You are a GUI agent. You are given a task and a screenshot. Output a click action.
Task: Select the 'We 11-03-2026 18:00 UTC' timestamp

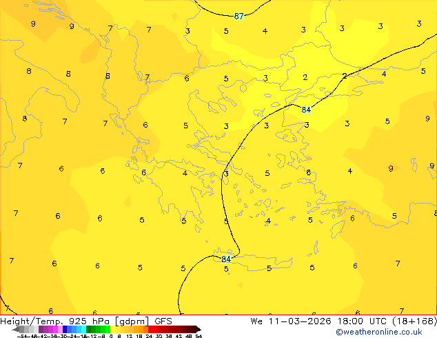(x=320, y=321)
